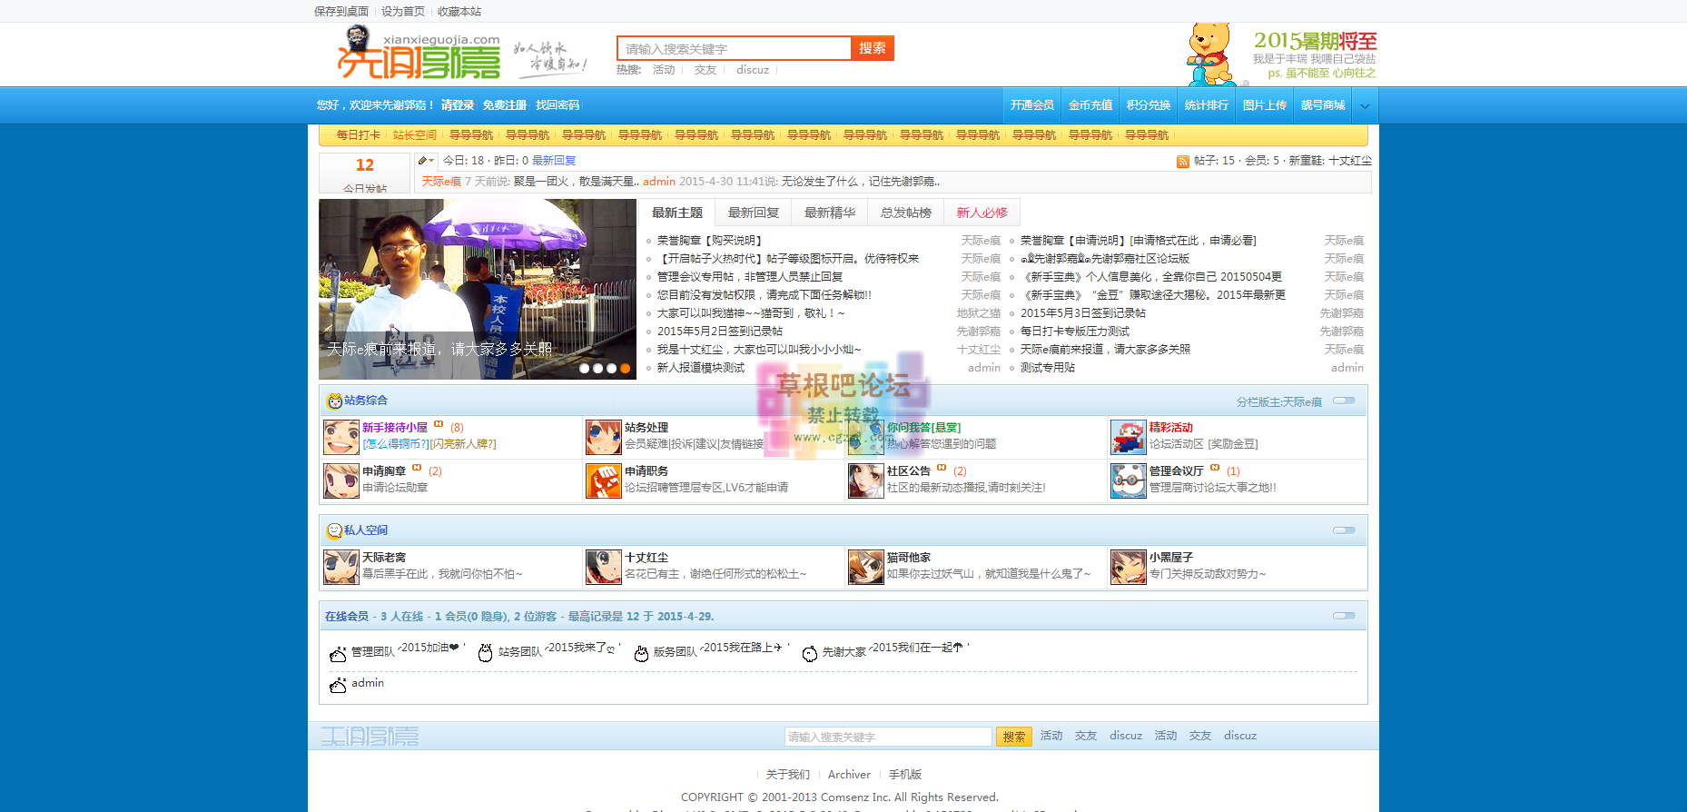Collapse the 私人空间 section toggle

[1344, 530]
